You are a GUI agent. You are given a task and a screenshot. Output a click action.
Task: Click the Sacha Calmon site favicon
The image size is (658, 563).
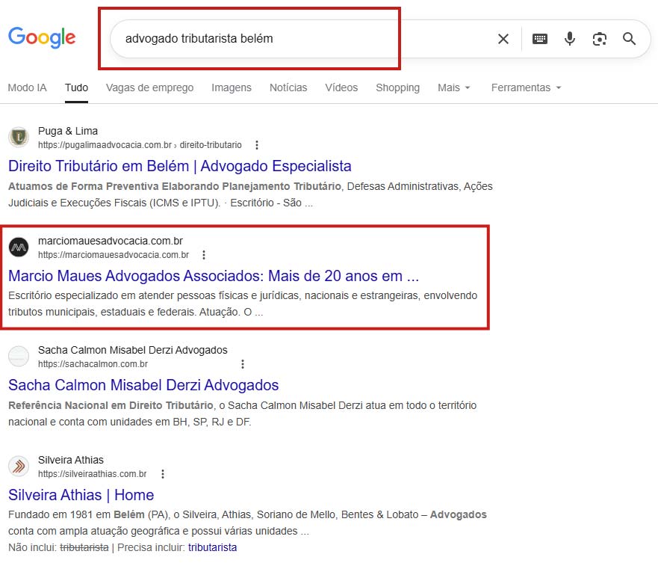19,357
